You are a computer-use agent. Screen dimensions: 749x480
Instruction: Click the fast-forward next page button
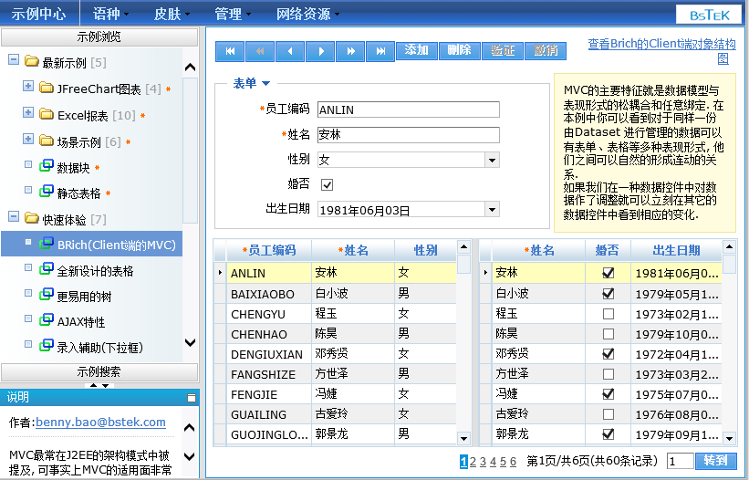(350, 51)
